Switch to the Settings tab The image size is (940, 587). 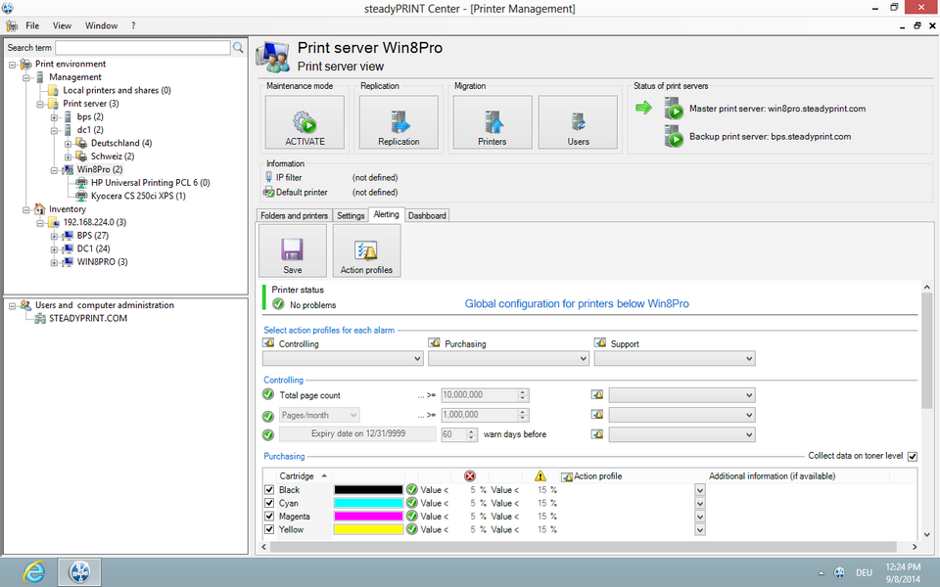[351, 215]
